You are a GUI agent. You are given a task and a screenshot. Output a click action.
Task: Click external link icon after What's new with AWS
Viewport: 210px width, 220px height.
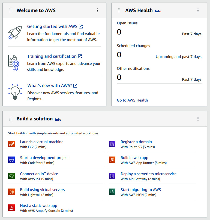[75, 85]
